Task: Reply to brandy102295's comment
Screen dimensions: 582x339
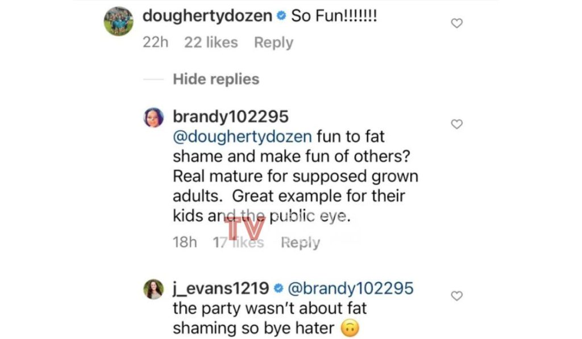Action: [300, 242]
